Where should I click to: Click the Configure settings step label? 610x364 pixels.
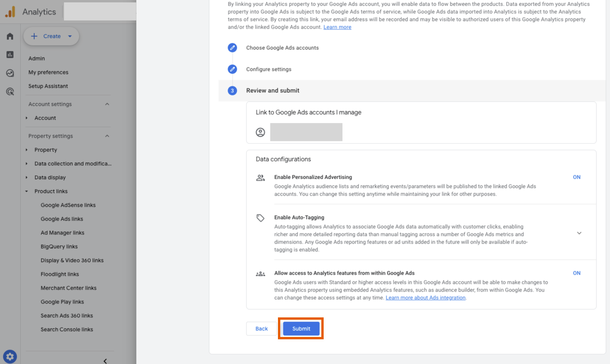click(269, 69)
